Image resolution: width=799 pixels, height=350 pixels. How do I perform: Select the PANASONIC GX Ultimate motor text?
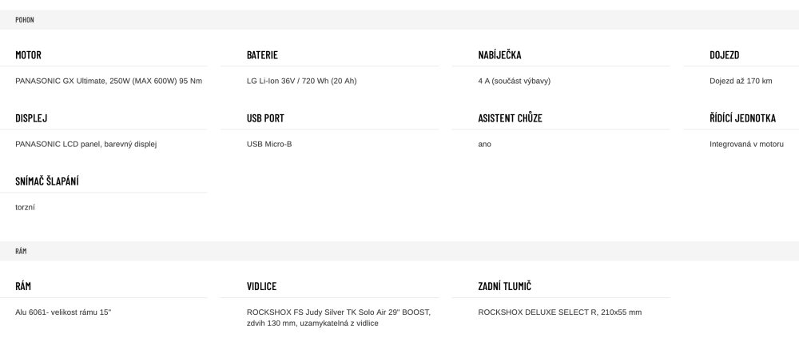[108, 81]
